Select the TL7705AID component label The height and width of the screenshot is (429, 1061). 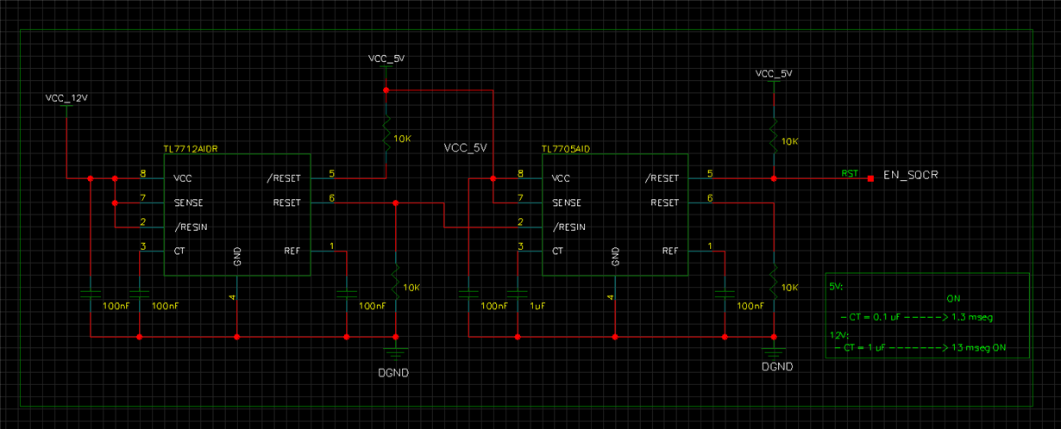tap(566, 149)
